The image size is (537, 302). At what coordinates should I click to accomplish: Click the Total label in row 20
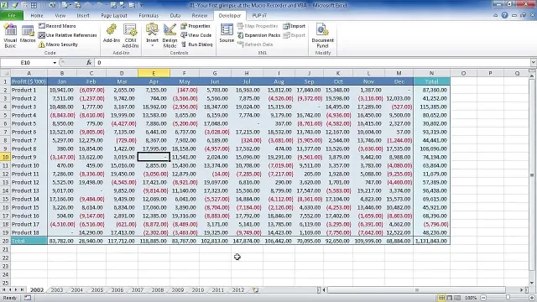point(29,241)
